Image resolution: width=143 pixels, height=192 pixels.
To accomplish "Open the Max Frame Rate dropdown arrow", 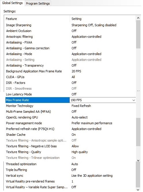I will (133, 100).
